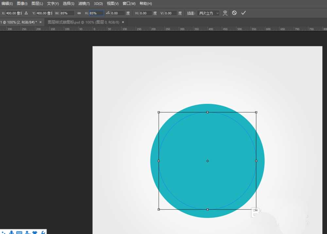Toggle the width-height aspect ratio link

[x=79, y=13]
